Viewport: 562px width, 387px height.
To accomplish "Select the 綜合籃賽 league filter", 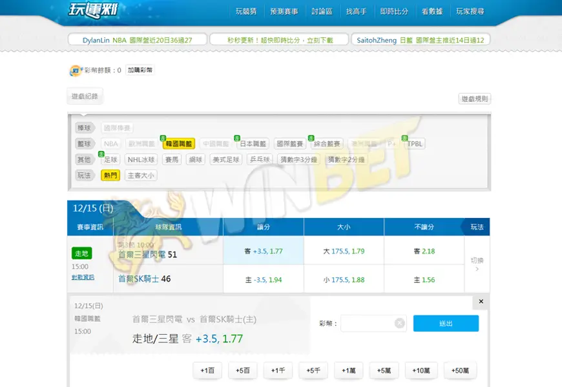I will (328, 144).
